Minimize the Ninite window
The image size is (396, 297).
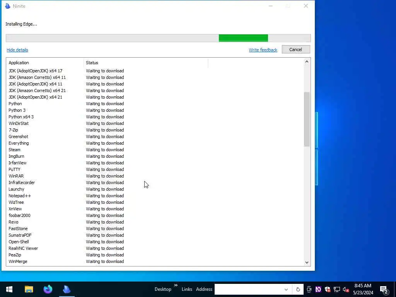click(x=270, y=6)
